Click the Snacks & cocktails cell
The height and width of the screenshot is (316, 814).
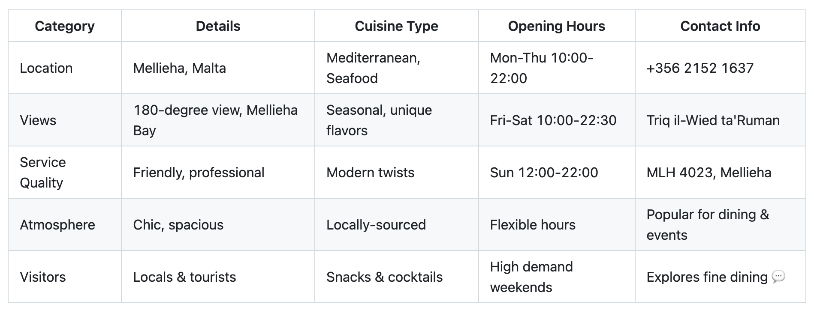pyautogui.click(x=397, y=277)
